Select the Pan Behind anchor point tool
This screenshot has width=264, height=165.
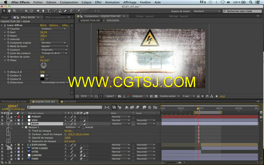pos(32,11)
